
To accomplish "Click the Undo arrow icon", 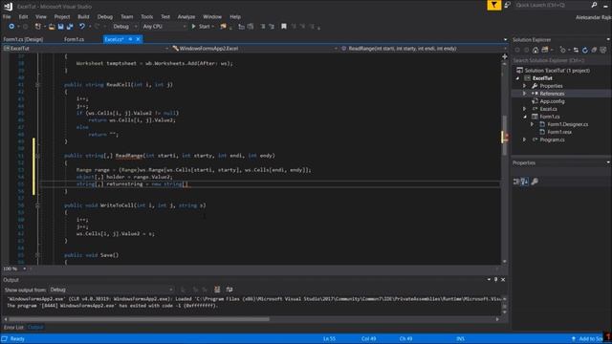I will (82, 27).
